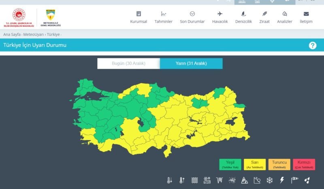Select the avalanche mountain warning icon
The height and width of the screenshot is (189, 324).
244,180
